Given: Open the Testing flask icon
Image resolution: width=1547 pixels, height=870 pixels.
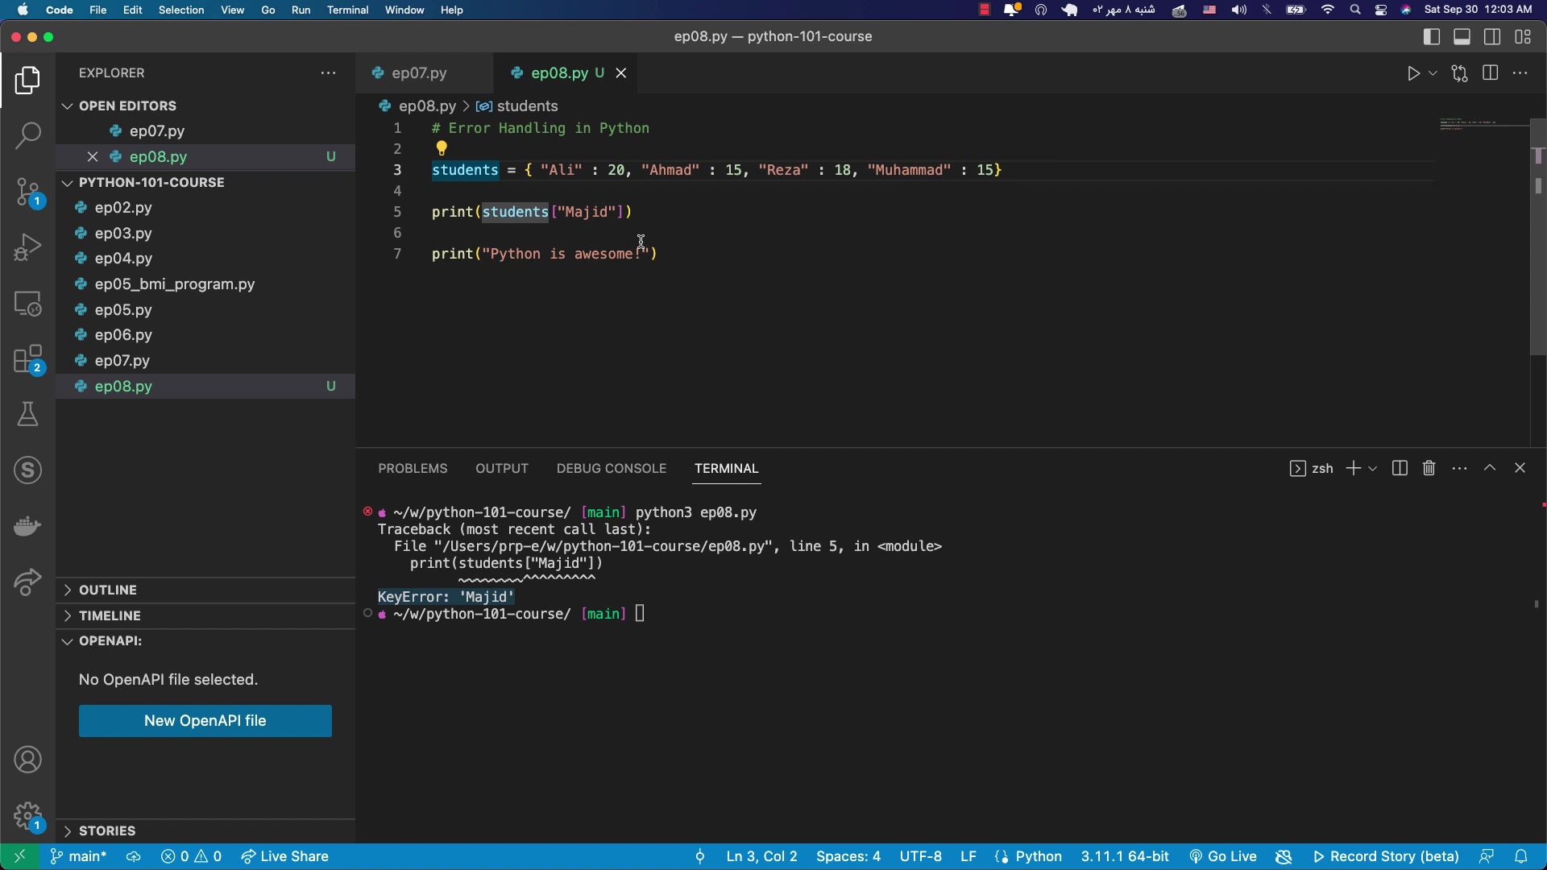Looking at the screenshot, I should point(27,415).
